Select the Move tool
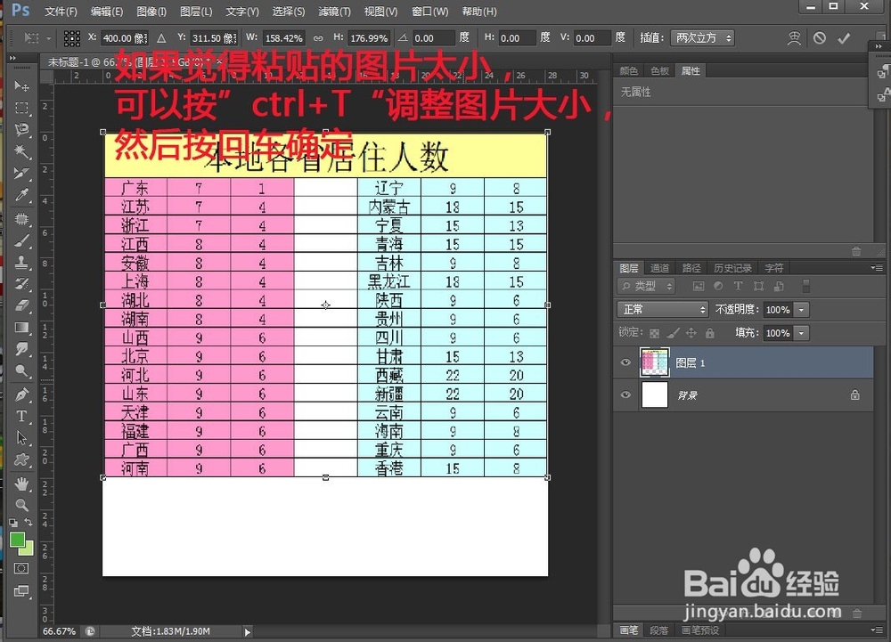Image resolution: width=891 pixels, height=642 pixels. point(21,85)
